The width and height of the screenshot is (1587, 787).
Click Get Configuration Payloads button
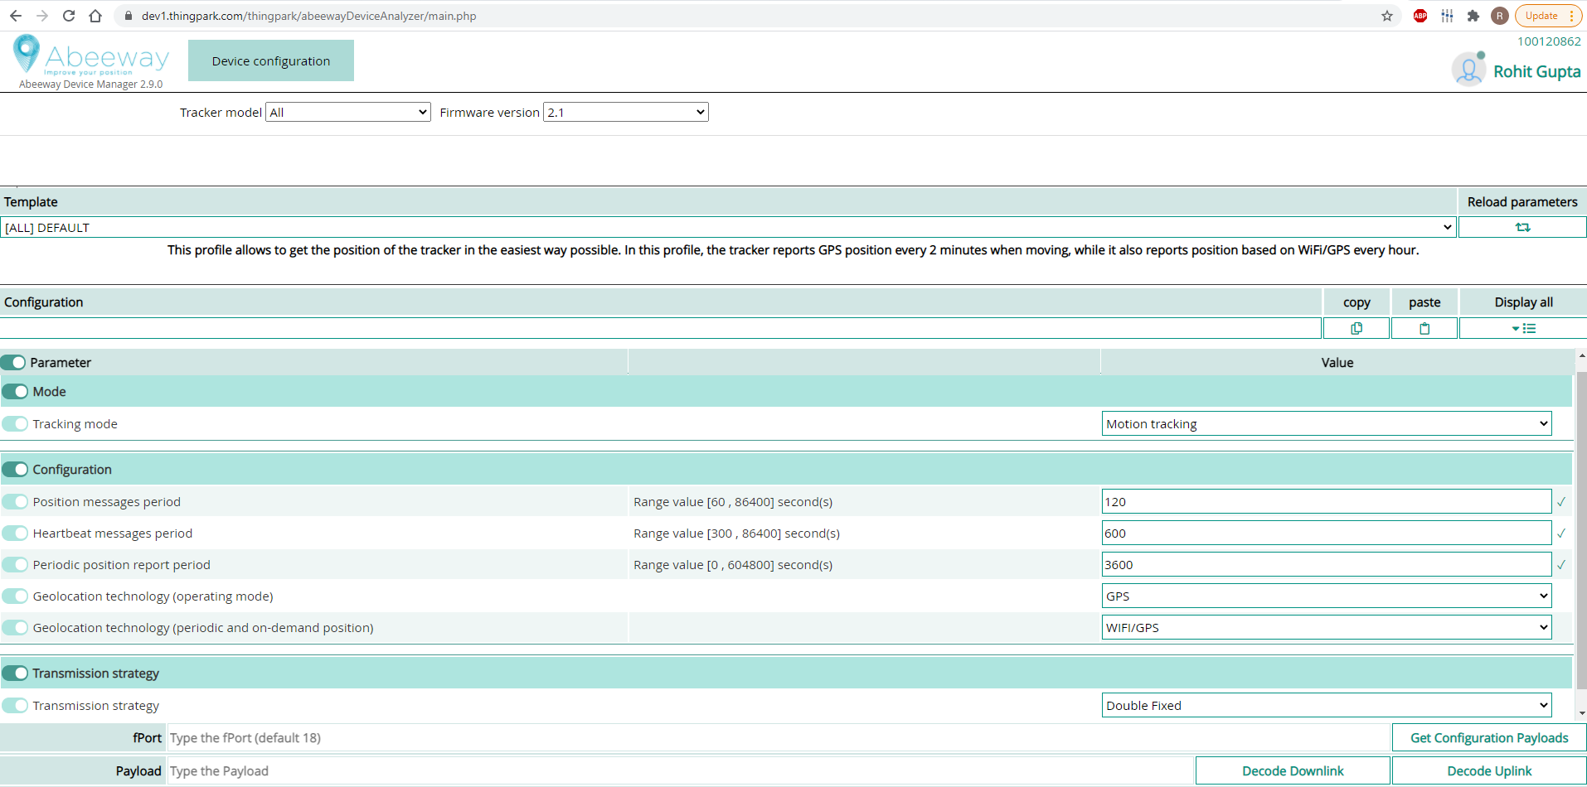click(x=1489, y=738)
